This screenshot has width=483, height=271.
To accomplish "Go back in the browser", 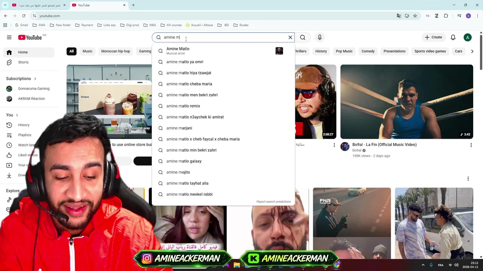I will tap(6, 16).
